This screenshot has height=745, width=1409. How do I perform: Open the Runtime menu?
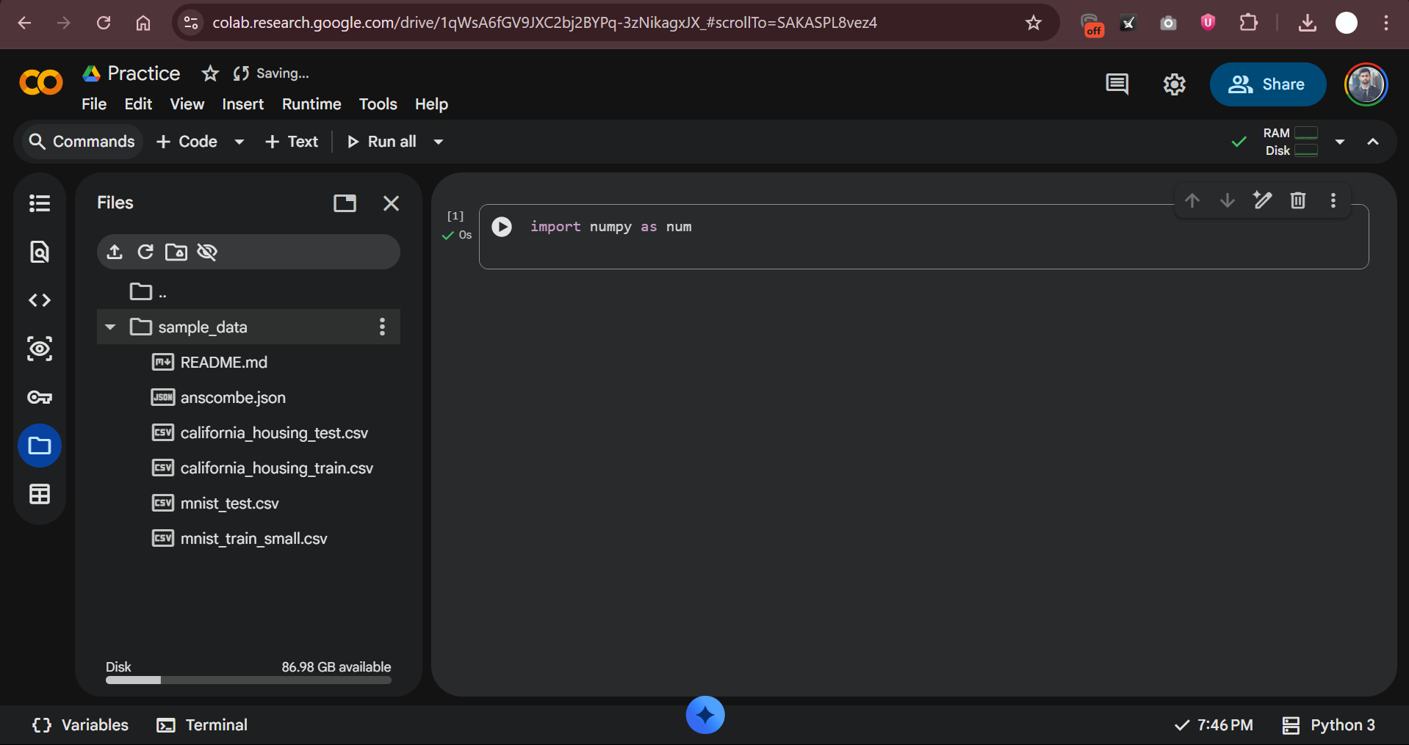(311, 104)
